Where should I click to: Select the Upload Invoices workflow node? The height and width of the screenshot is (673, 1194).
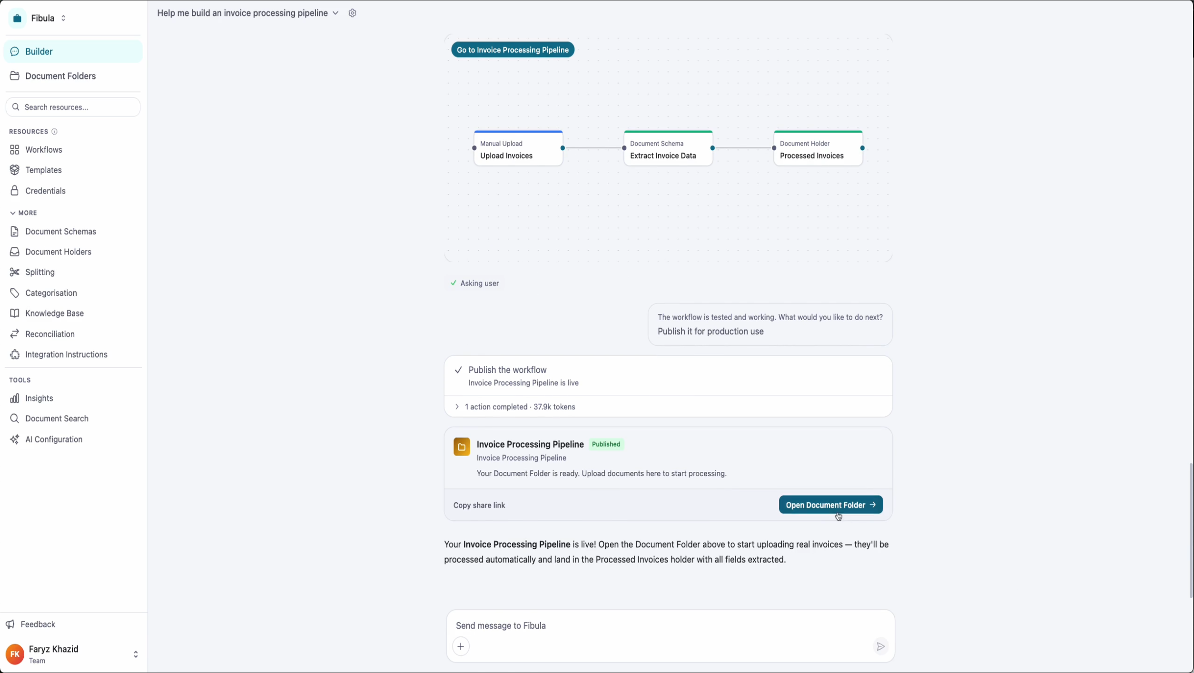518,148
